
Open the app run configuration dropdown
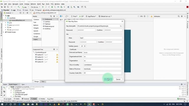point(25,7)
